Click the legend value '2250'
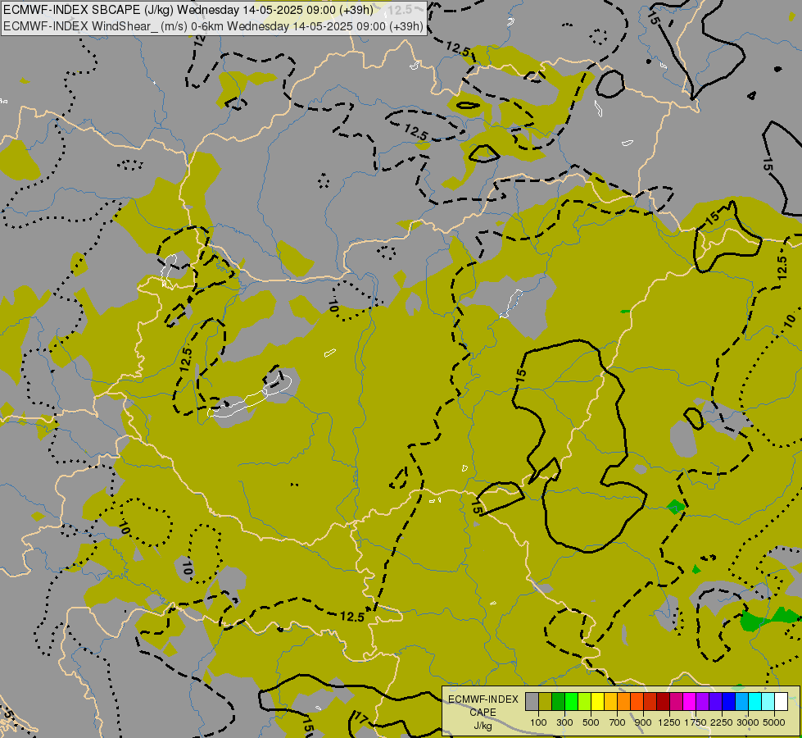 722,722
